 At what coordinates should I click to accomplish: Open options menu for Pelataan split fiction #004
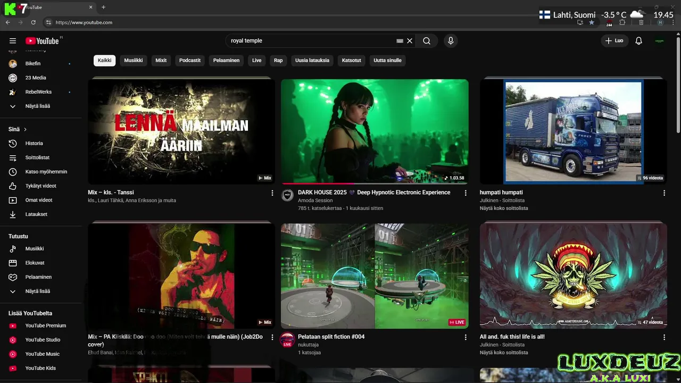pos(466,337)
